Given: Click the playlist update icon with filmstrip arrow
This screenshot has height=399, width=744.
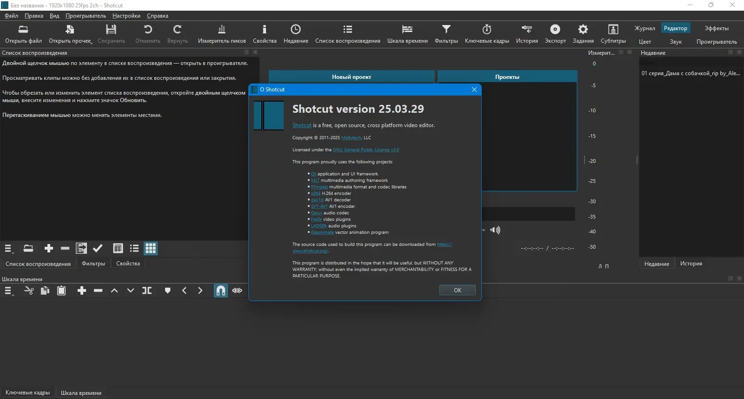Looking at the screenshot, I should [x=81, y=248].
